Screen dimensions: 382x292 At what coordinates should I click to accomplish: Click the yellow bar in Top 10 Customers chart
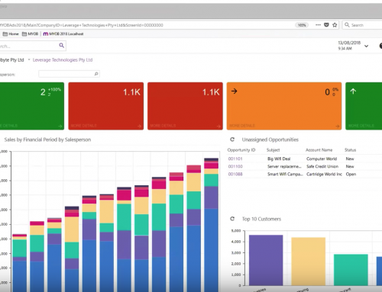point(309,262)
